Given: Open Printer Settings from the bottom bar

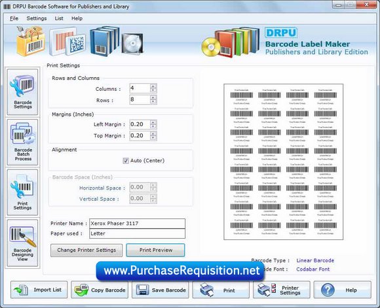Looking at the screenshot, I should coord(281,290).
